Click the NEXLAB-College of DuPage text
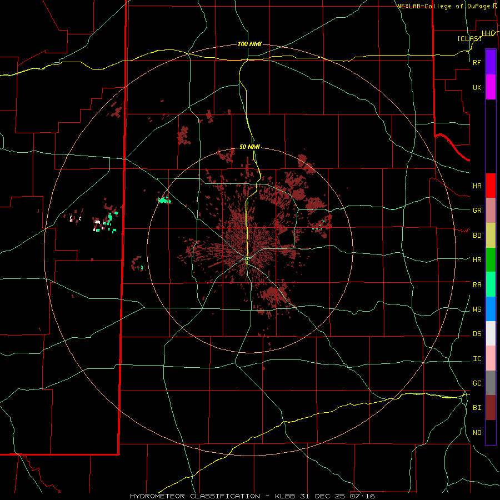This screenshot has width=500, height=500. [x=443, y=6]
